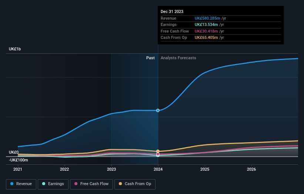Click the UK£30.418m free cash flow value
The width and height of the screenshot is (304, 194).
pyautogui.click(x=206, y=31)
